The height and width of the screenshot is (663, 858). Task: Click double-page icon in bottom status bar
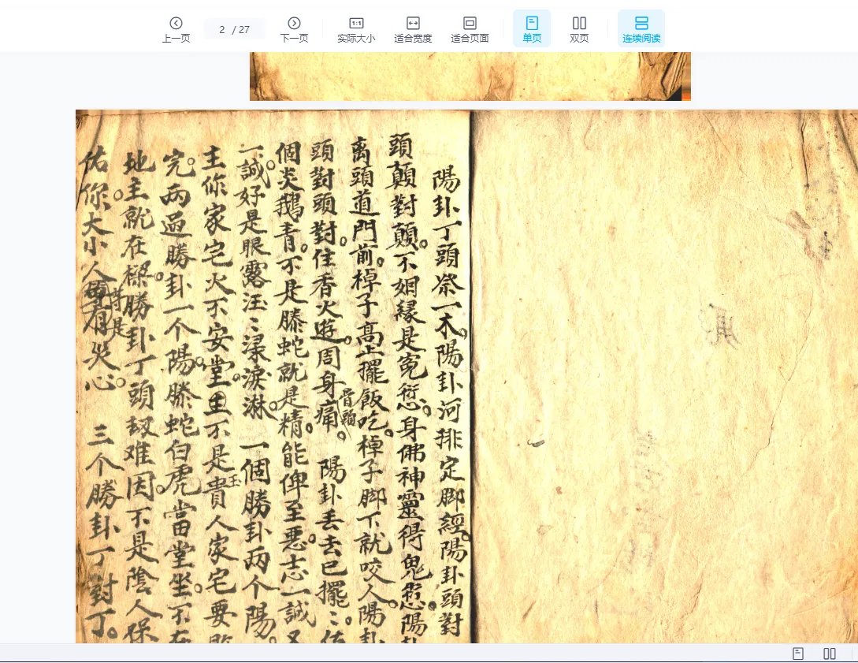(x=830, y=653)
